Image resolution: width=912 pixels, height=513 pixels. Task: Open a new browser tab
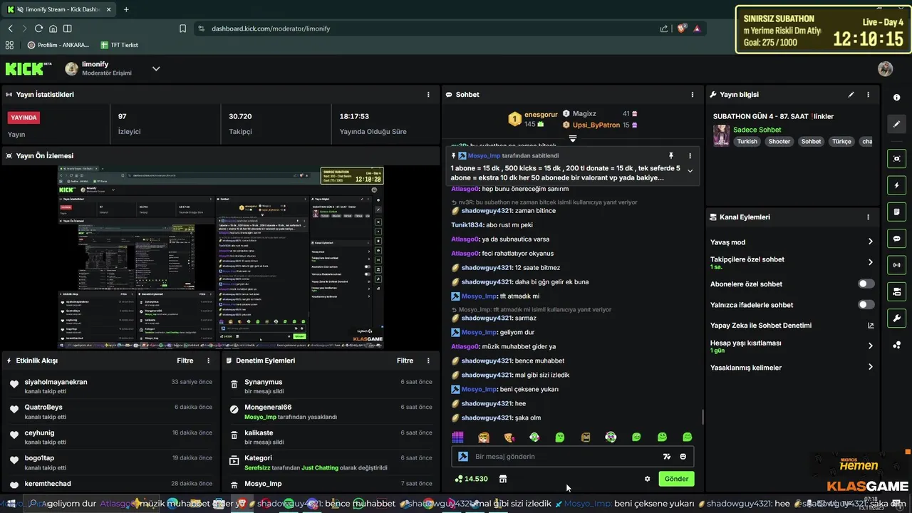(126, 9)
